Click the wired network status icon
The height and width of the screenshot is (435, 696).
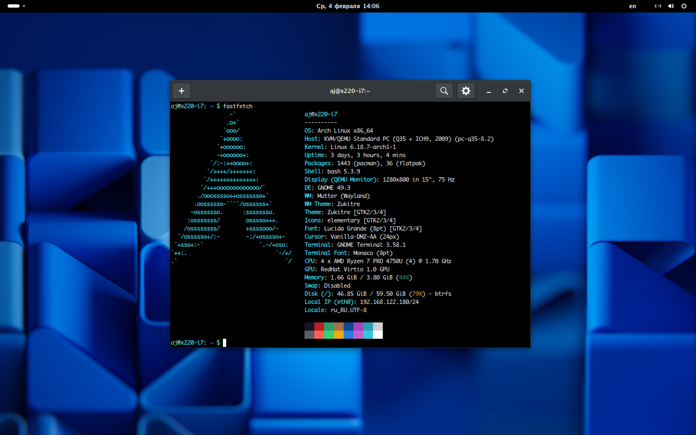[657, 6]
